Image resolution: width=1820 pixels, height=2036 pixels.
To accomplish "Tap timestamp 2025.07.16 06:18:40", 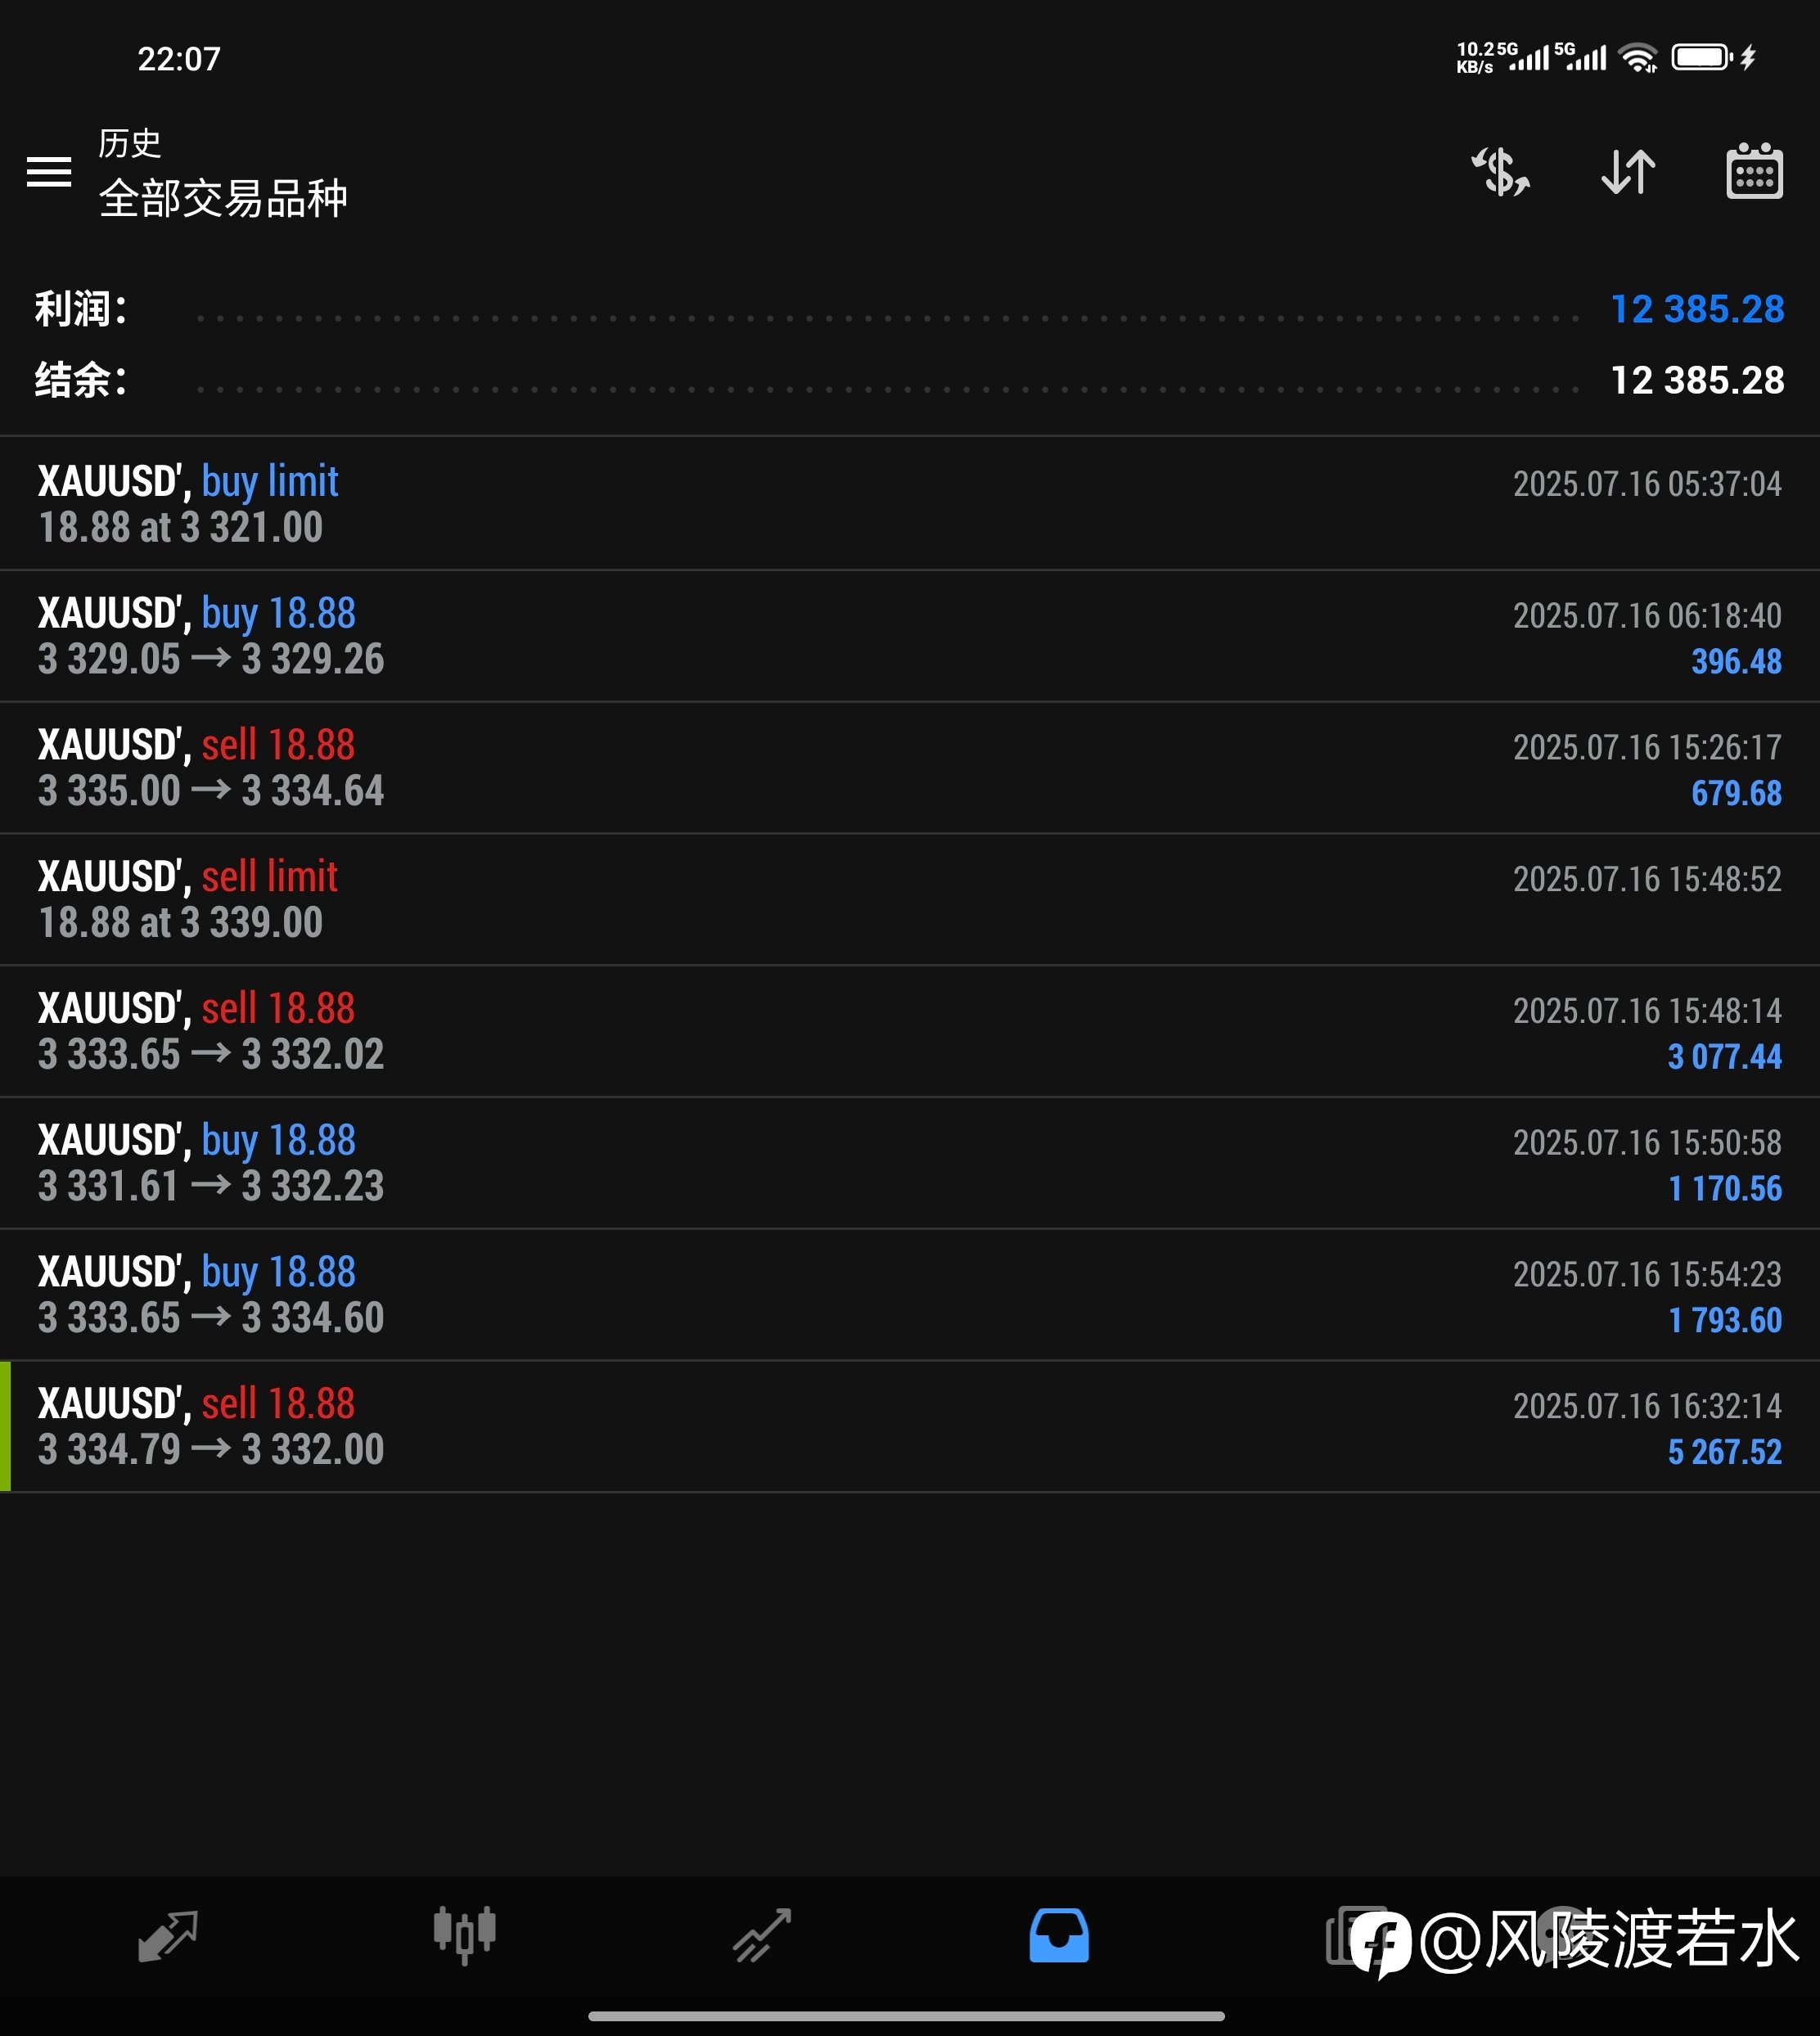I will pos(1647,616).
